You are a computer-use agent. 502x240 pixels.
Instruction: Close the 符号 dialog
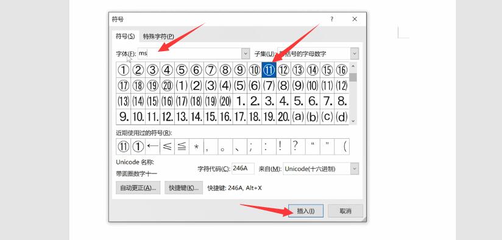355,19
